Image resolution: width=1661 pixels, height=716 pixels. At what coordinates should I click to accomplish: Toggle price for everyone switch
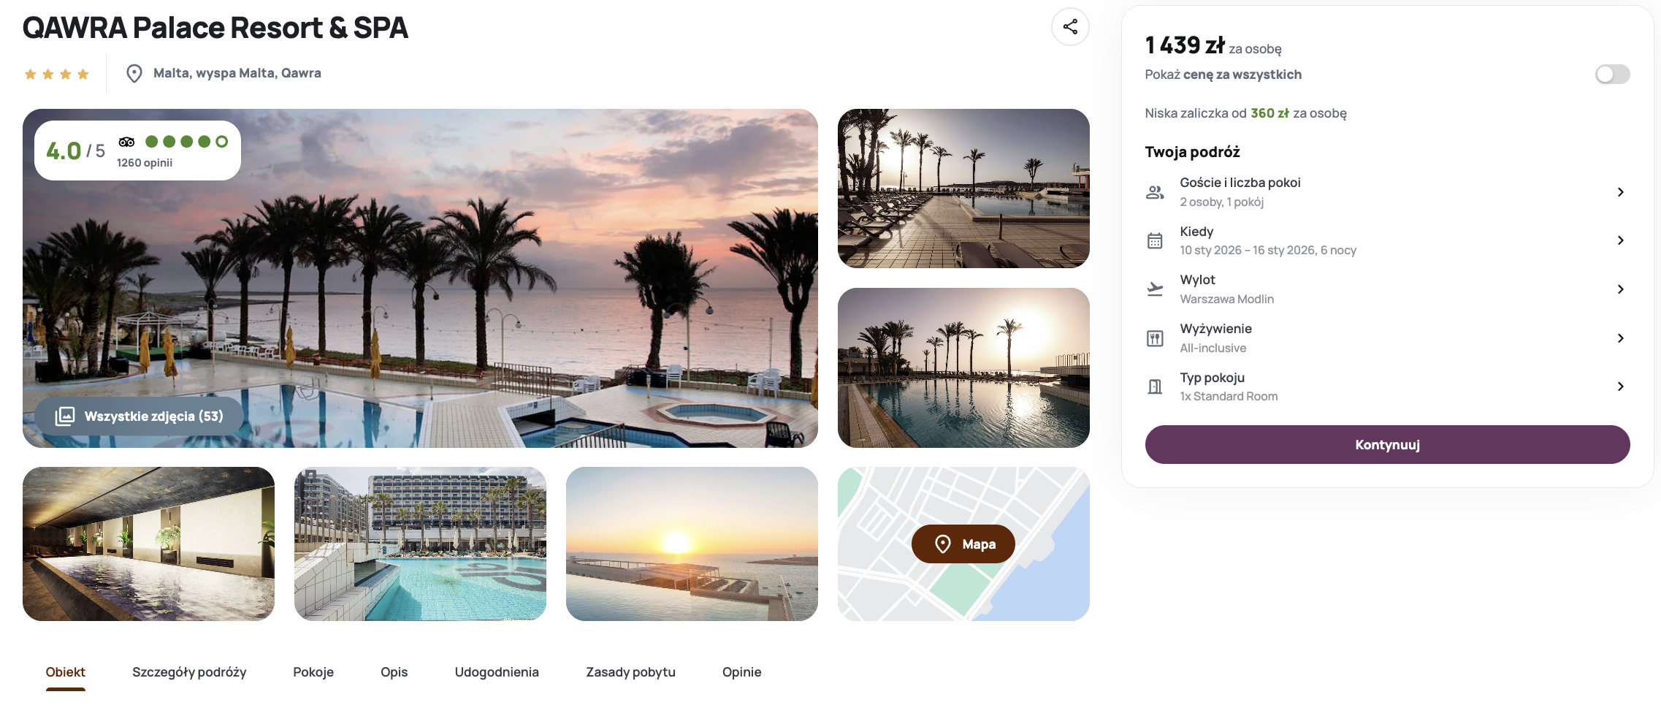1612,75
